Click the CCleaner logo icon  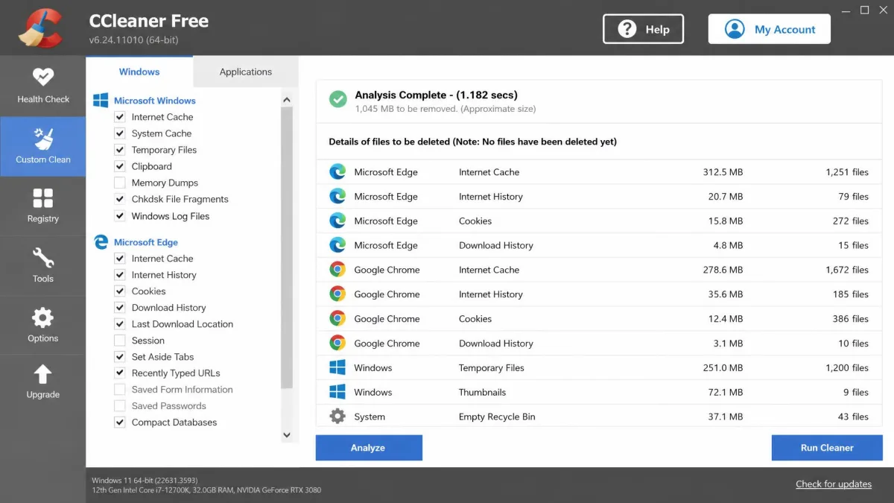pyautogui.click(x=41, y=28)
